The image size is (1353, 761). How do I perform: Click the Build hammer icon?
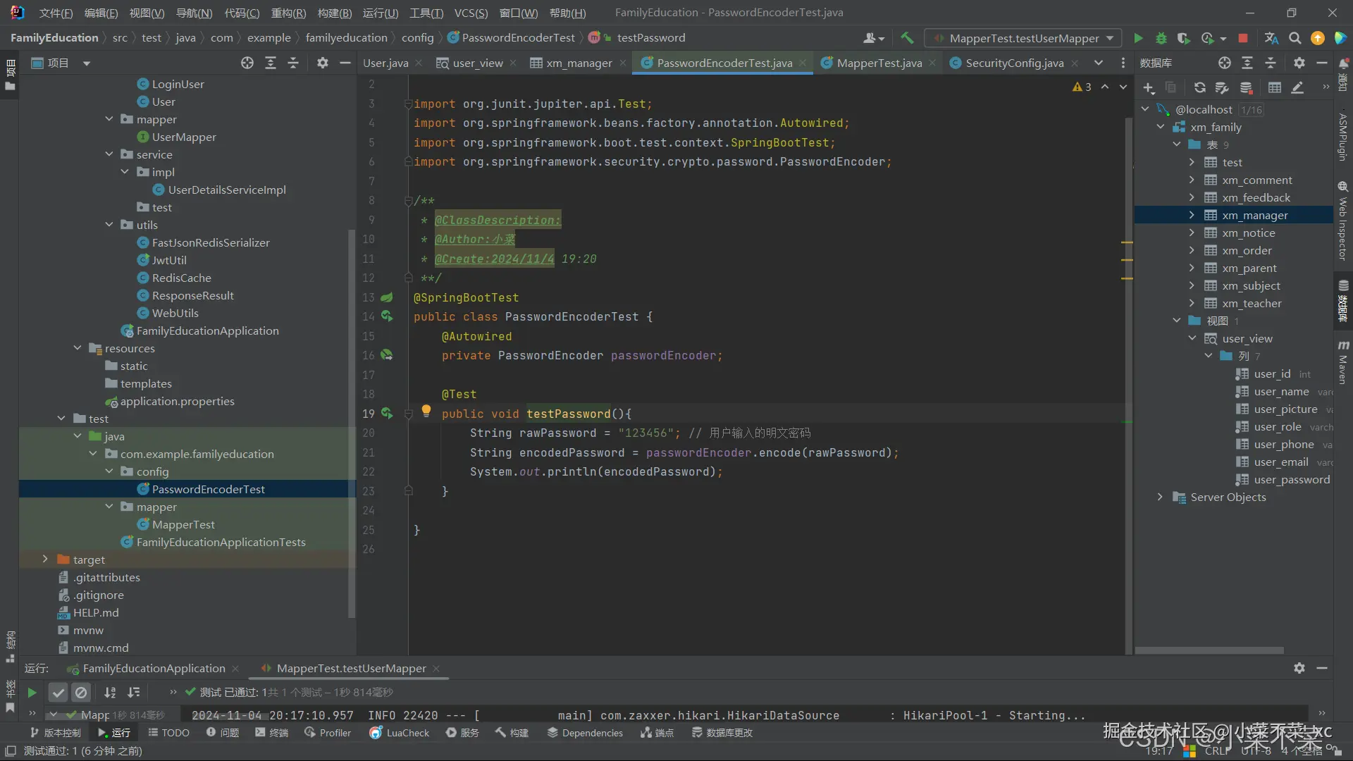click(907, 38)
